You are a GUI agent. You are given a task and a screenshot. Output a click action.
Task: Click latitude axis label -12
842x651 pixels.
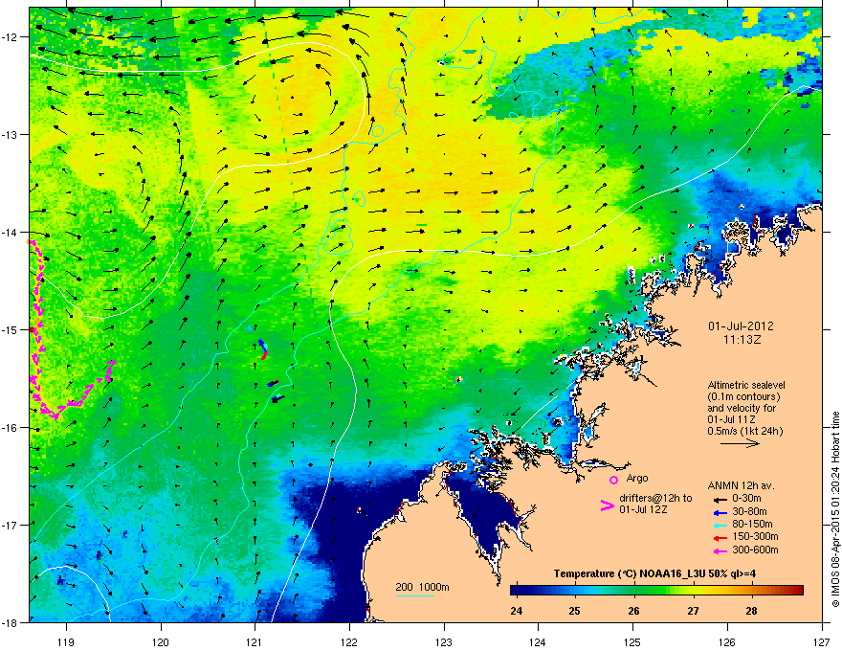click(11, 37)
